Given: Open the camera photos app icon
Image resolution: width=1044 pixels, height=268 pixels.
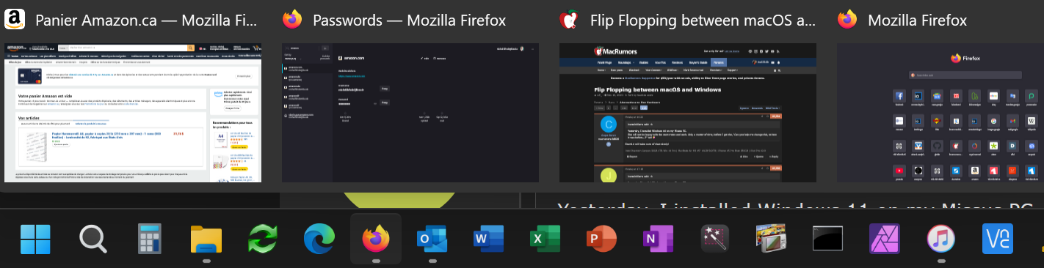Looking at the screenshot, I should point(772,239).
